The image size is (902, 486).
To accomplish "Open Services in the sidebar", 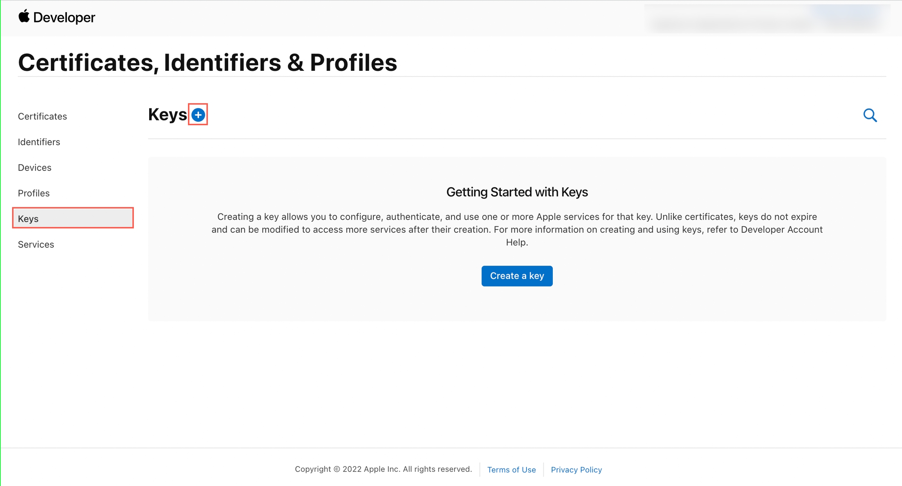I will (36, 245).
